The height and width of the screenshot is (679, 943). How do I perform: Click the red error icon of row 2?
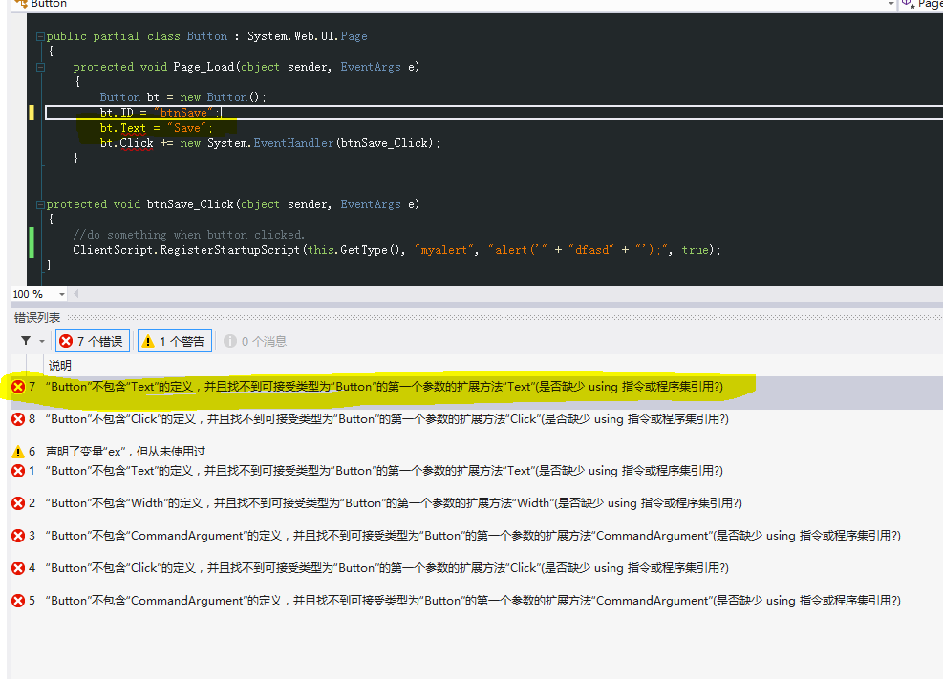tap(18, 503)
